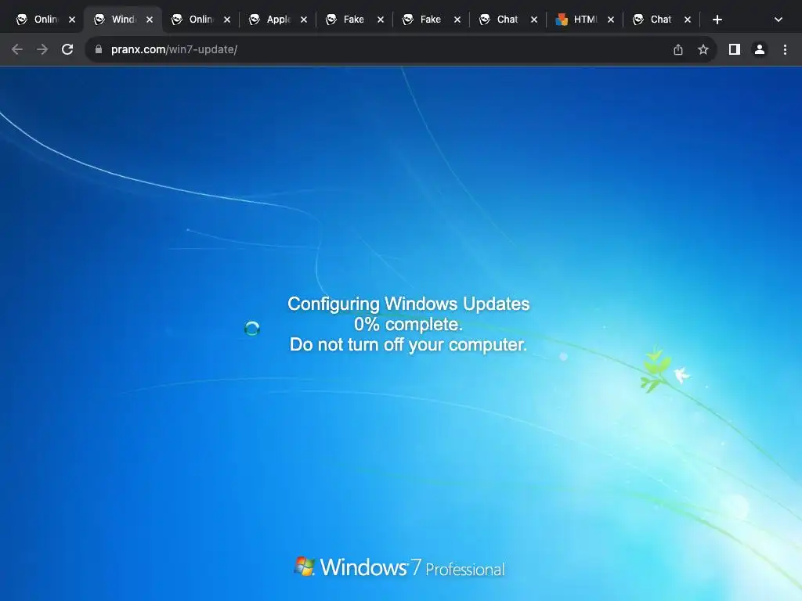Switch to the first Chat tab
802x601 pixels.
point(500,20)
